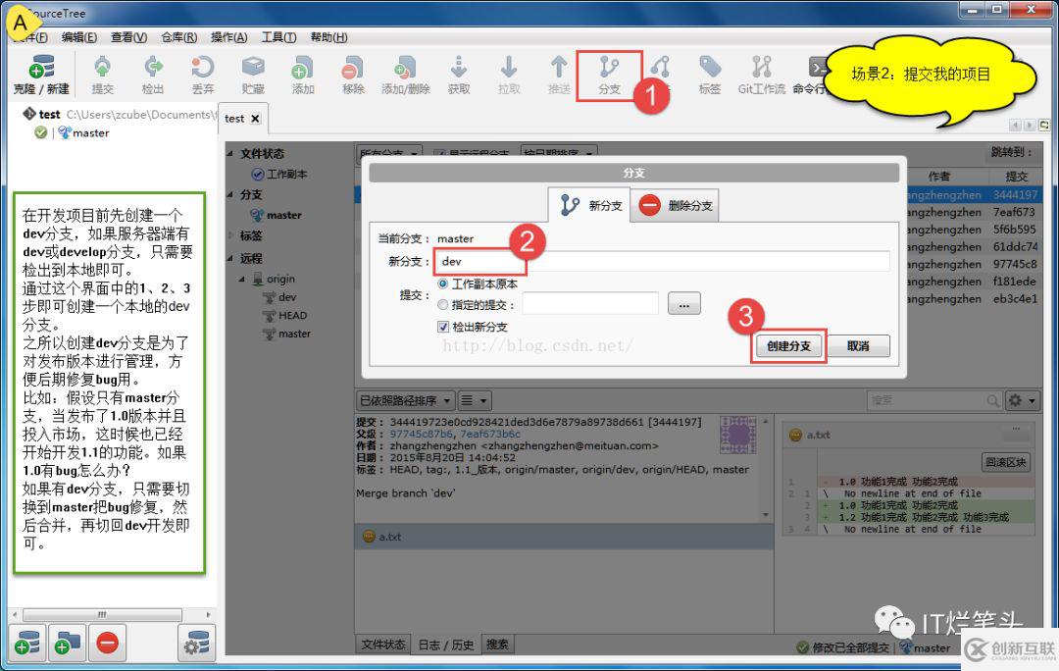Click parent commit link 97745c87b6
This screenshot has height=671, width=1059.
pos(421,434)
